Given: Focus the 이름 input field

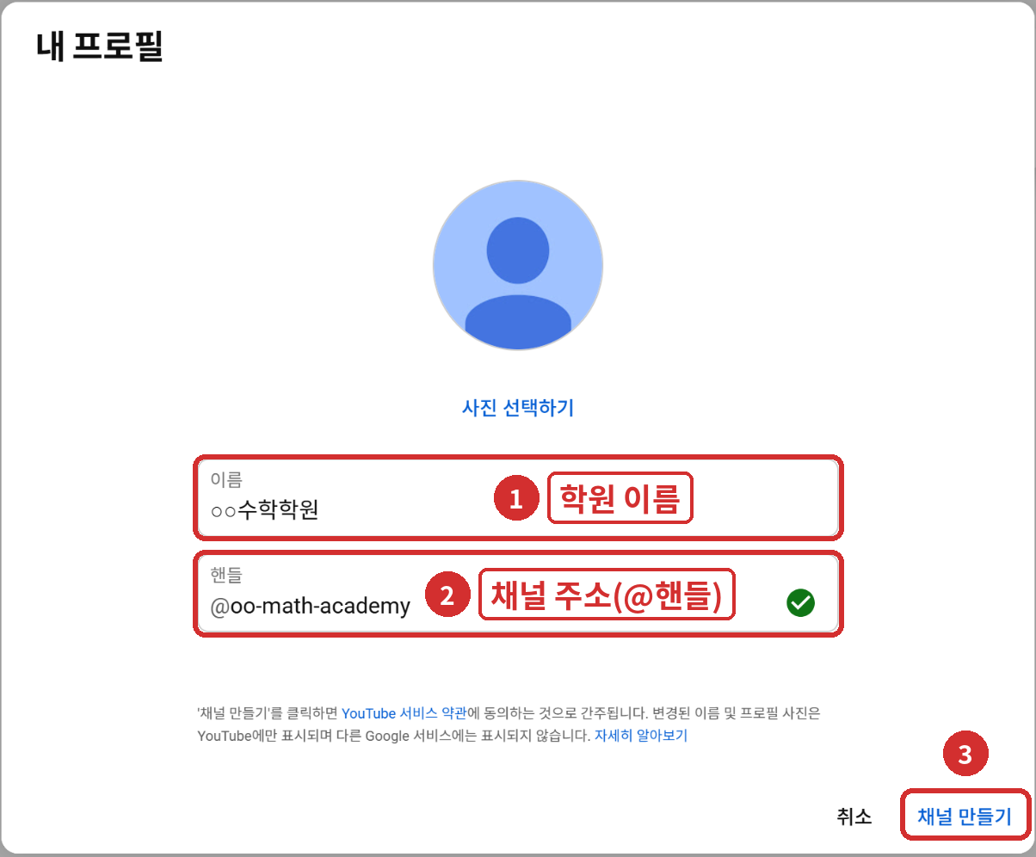Looking at the screenshot, I should coord(518,498).
